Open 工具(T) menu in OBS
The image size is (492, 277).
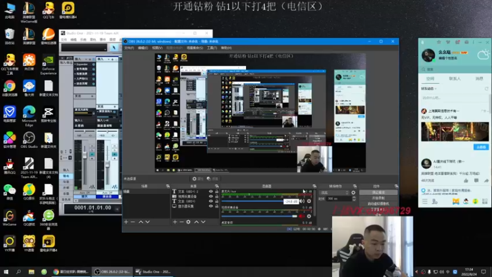(212, 48)
